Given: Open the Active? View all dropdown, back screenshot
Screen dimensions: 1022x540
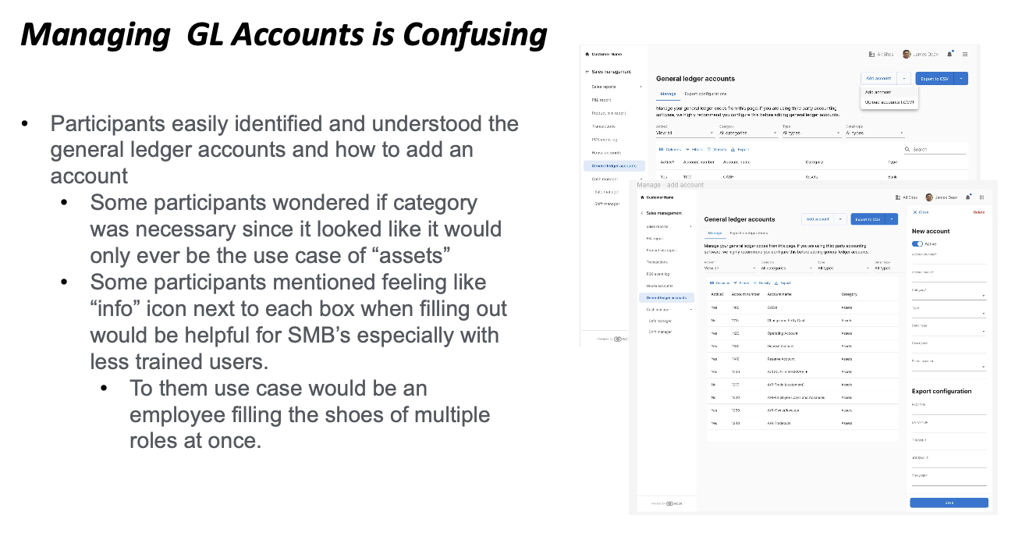Looking at the screenshot, I should [x=685, y=130].
